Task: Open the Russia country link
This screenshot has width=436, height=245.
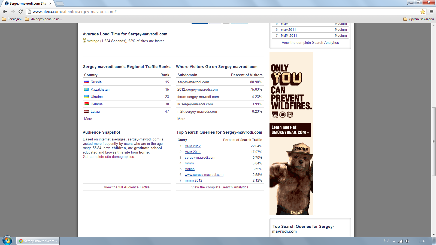Action: tap(96, 82)
